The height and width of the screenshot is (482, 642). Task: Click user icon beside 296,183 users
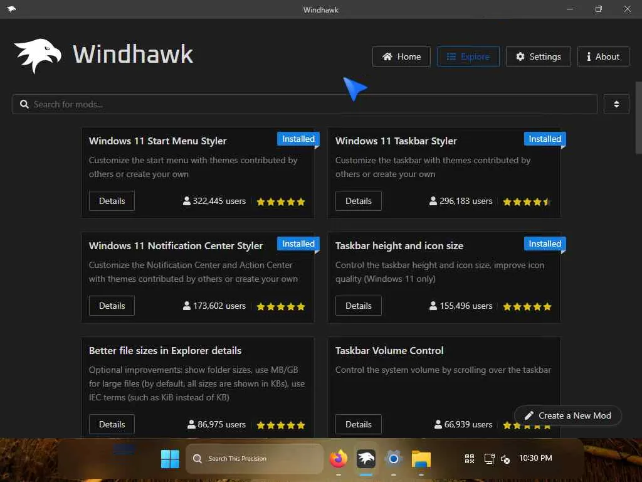[433, 201]
